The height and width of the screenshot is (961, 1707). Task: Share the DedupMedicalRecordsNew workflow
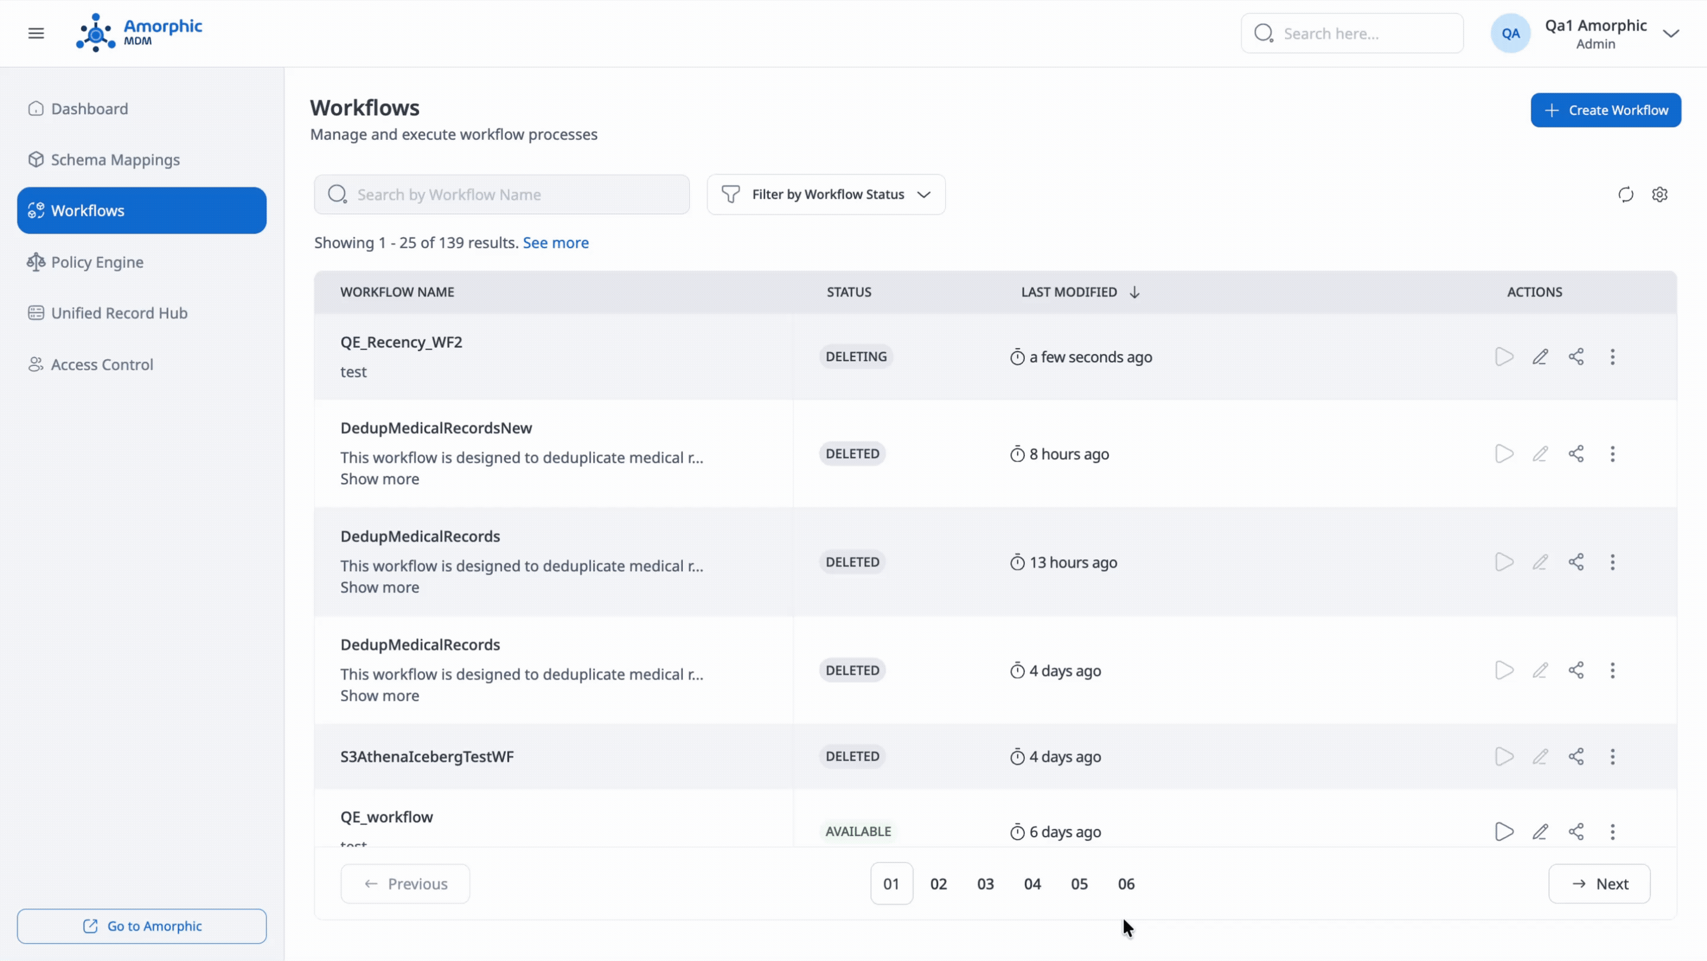click(1576, 454)
